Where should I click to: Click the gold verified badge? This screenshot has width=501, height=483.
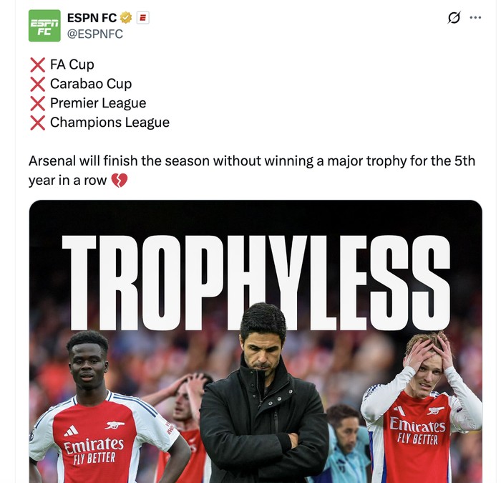click(126, 18)
